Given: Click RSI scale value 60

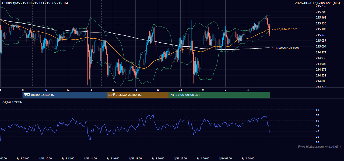Looking at the screenshot, I should click(x=317, y=121).
